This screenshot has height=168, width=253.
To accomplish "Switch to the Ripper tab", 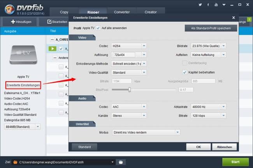I will coord(93,12).
